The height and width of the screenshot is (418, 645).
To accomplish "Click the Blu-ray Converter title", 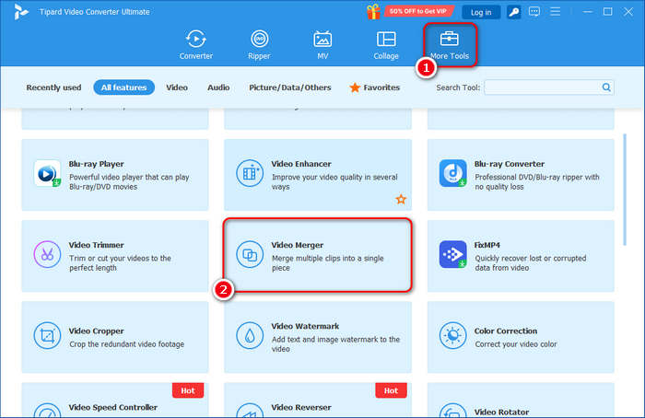I will point(510,164).
